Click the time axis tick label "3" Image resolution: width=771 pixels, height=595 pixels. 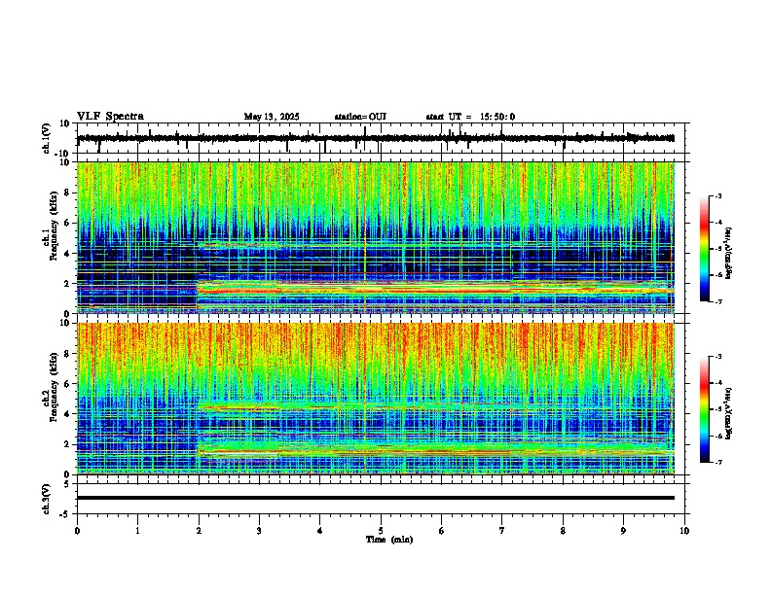pos(259,531)
